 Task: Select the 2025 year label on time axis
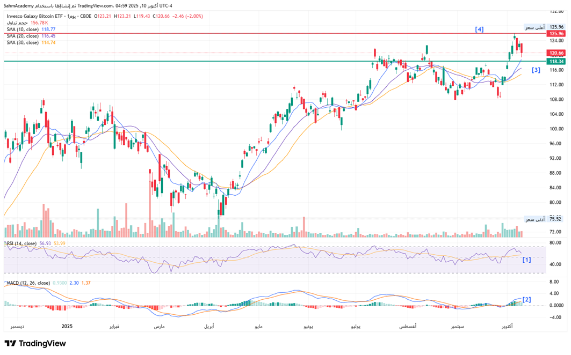point(67,327)
